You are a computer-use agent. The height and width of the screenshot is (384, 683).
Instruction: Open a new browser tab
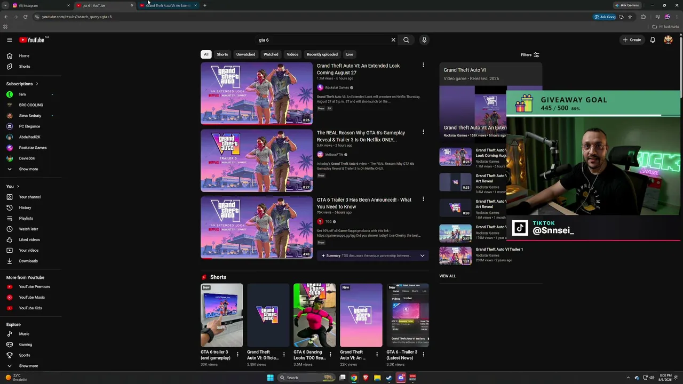pos(205,5)
